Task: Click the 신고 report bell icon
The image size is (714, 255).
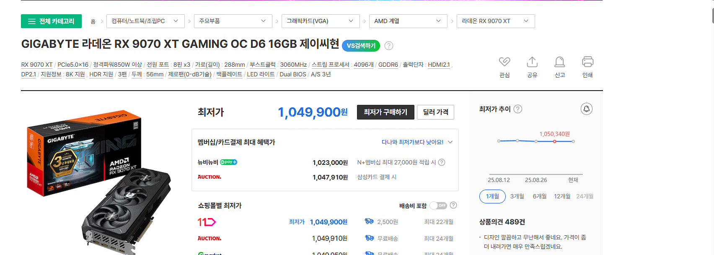Action: click(x=560, y=62)
